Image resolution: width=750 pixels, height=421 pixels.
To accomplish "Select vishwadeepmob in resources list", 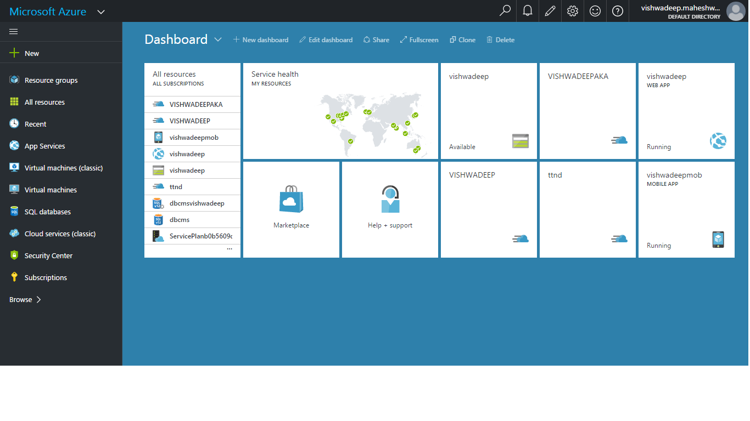I will [192, 137].
